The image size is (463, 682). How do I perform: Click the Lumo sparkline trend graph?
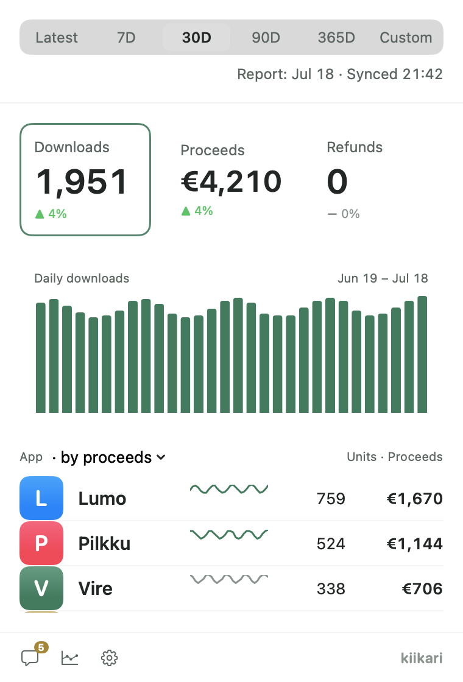click(x=229, y=490)
